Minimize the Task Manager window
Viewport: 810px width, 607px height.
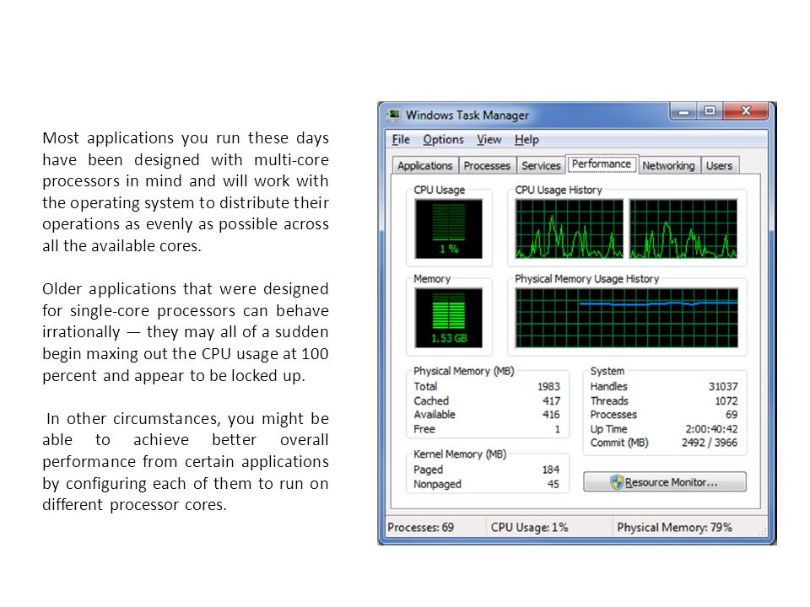[684, 111]
